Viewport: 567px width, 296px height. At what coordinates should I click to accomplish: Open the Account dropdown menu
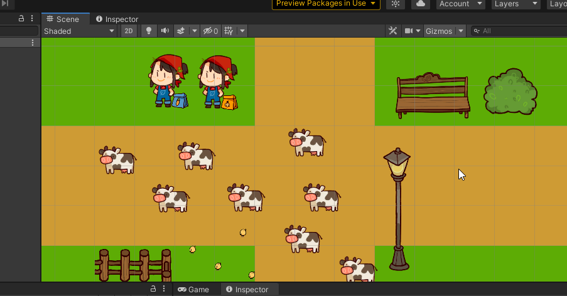tap(460, 4)
